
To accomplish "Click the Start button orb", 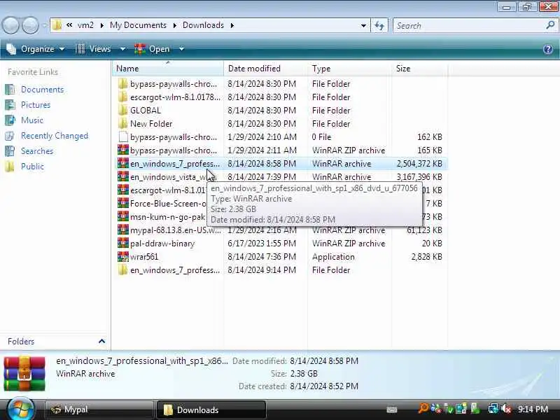I will tap(20, 409).
